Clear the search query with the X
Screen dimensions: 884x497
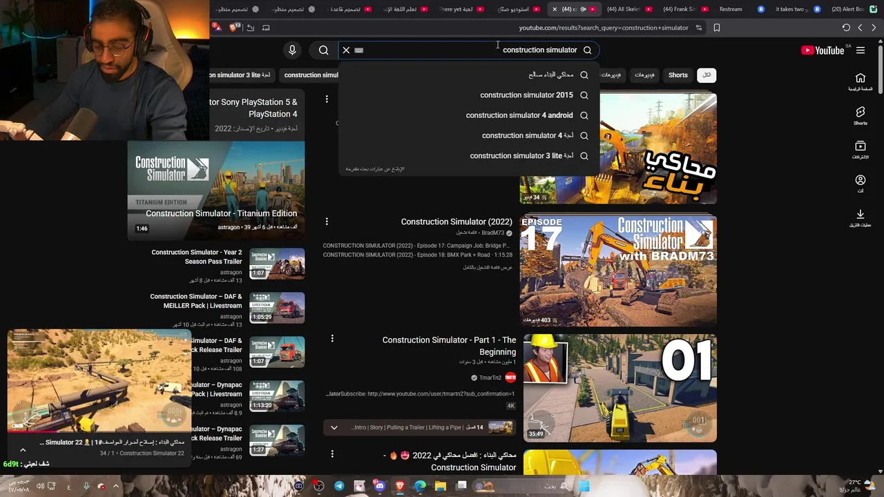346,50
